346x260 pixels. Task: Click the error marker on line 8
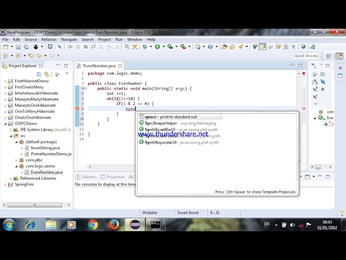(x=77, y=108)
